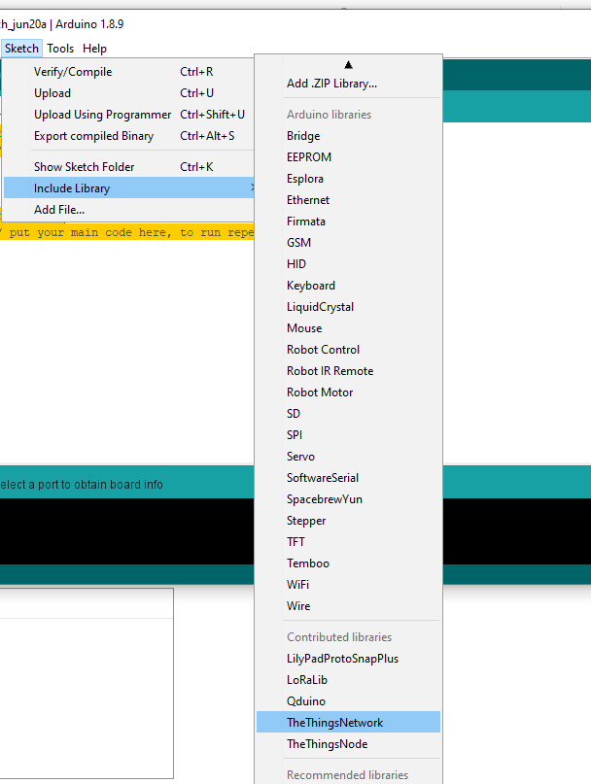Image resolution: width=591 pixels, height=784 pixels.
Task: Include the Robot IR Remote library
Action: (348, 371)
